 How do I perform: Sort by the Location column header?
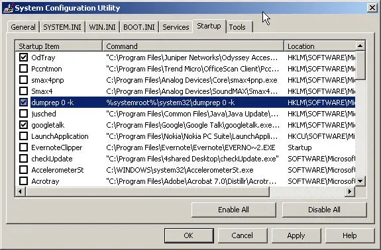[x=319, y=46]
